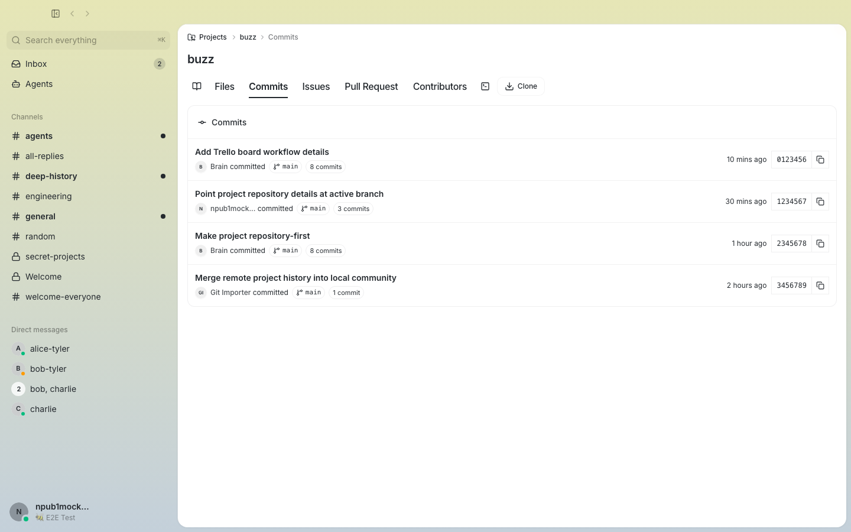Click the main branch tag on Git Importer commit

tap(308, 293)
